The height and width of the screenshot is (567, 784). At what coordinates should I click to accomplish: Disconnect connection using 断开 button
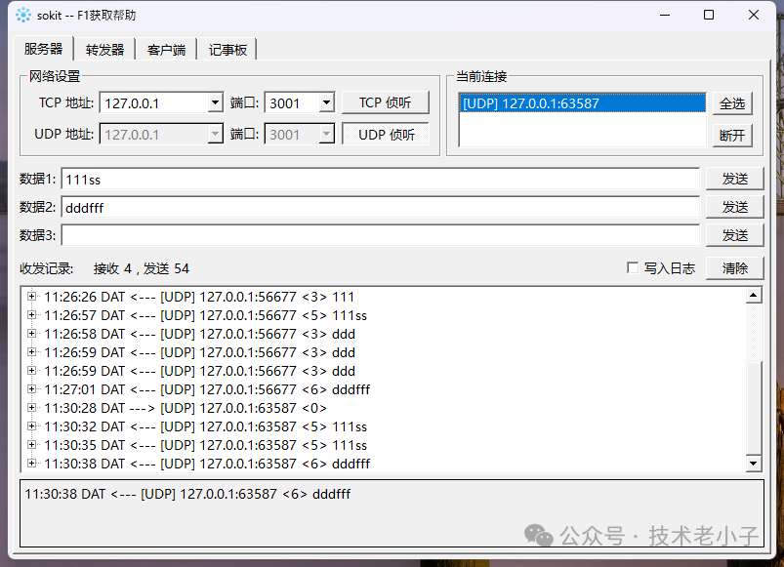click(x=731, y=136)
